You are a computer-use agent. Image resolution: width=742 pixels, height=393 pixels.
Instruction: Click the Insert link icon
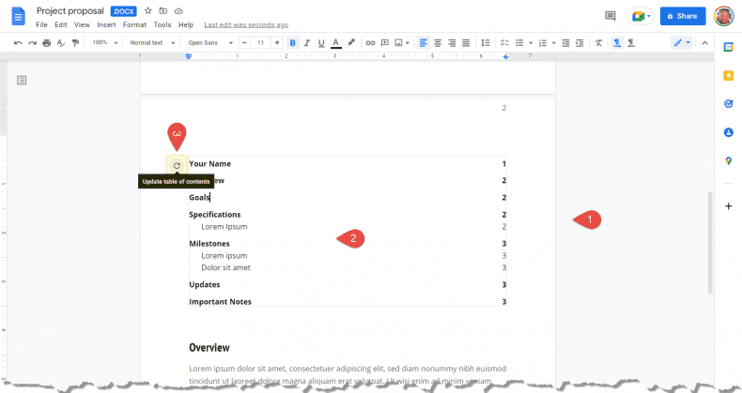point(370,43)
